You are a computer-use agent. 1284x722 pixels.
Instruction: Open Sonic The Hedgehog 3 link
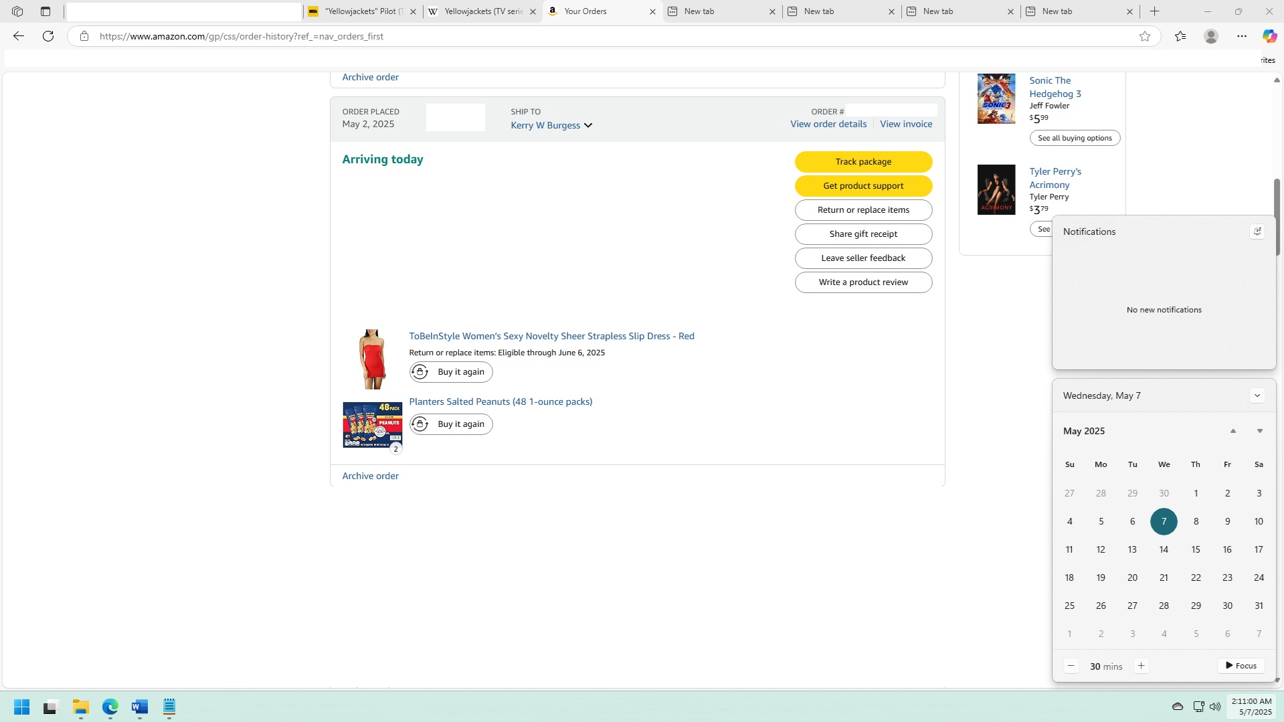[1054, 87]
